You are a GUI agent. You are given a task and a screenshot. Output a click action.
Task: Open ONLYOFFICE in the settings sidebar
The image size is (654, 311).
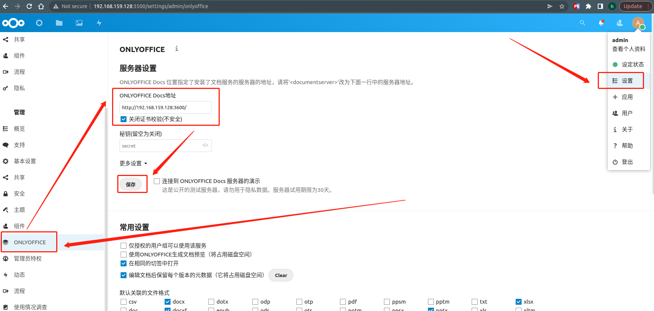point(52,242)
